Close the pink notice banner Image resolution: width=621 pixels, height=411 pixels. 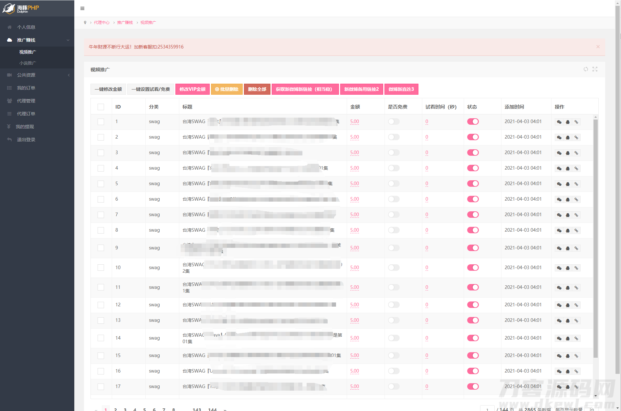pyautogui.click(x=598, y=47)
